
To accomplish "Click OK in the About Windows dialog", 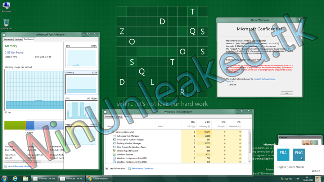I will point(287,93).
